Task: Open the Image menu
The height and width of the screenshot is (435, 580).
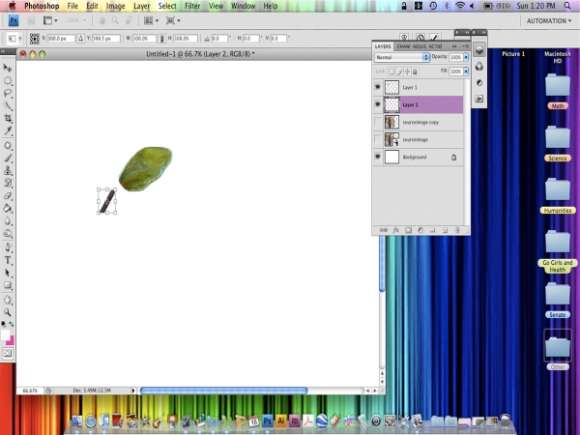Action: click(x=115, y=6)
